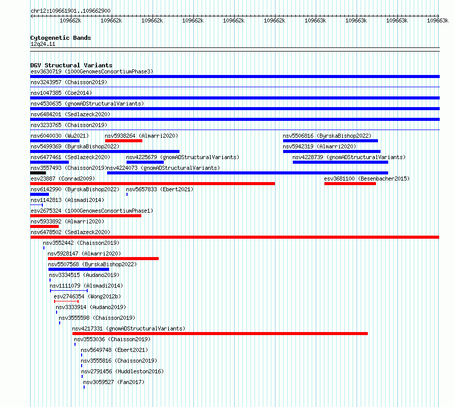The image size is (454, 407).
Task: Select the nsv4225679 (gnomADStructuralVariants) label
Action: coord(183,157)
